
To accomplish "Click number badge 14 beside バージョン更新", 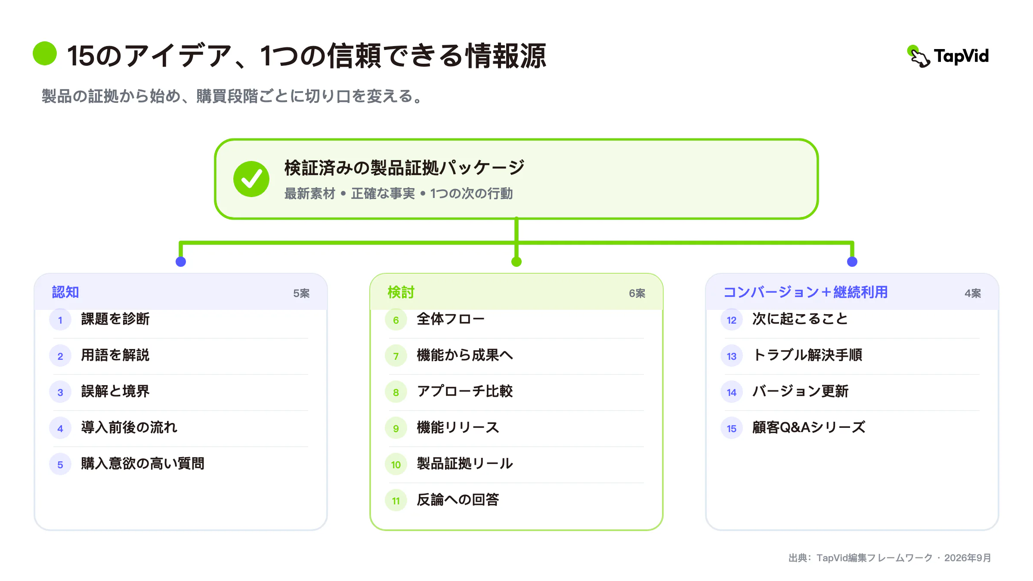I will click(x=732, y=392).
